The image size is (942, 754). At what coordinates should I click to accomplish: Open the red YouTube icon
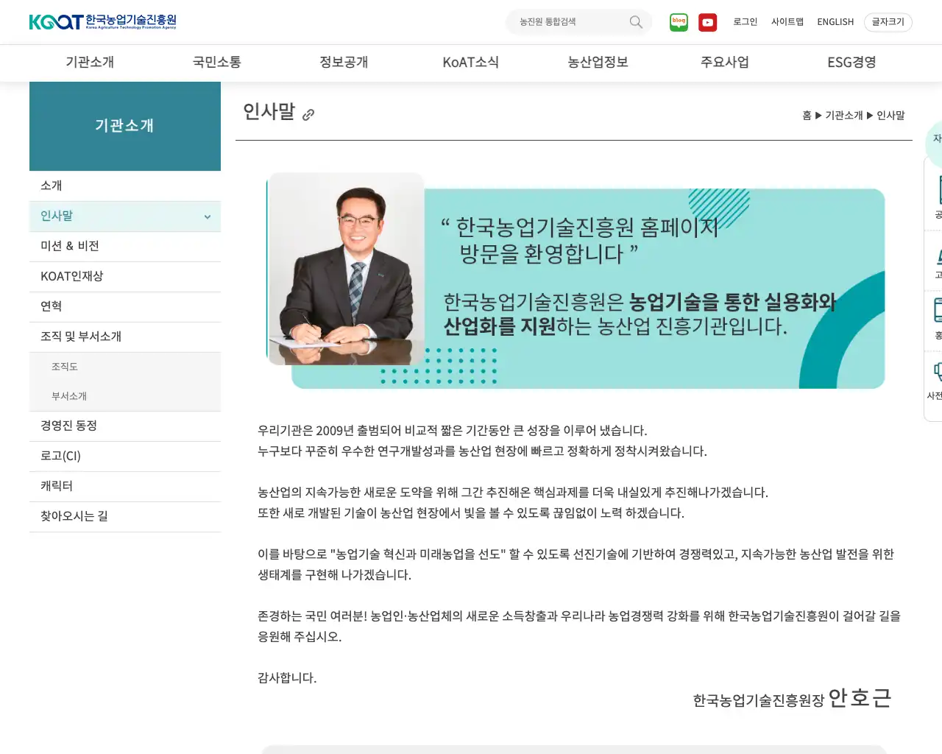click(x=707, y=22)
